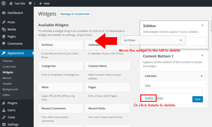Select the Appearance menu label
The width and height of the screenshot is (212, 127).
(x=16, y=53)
